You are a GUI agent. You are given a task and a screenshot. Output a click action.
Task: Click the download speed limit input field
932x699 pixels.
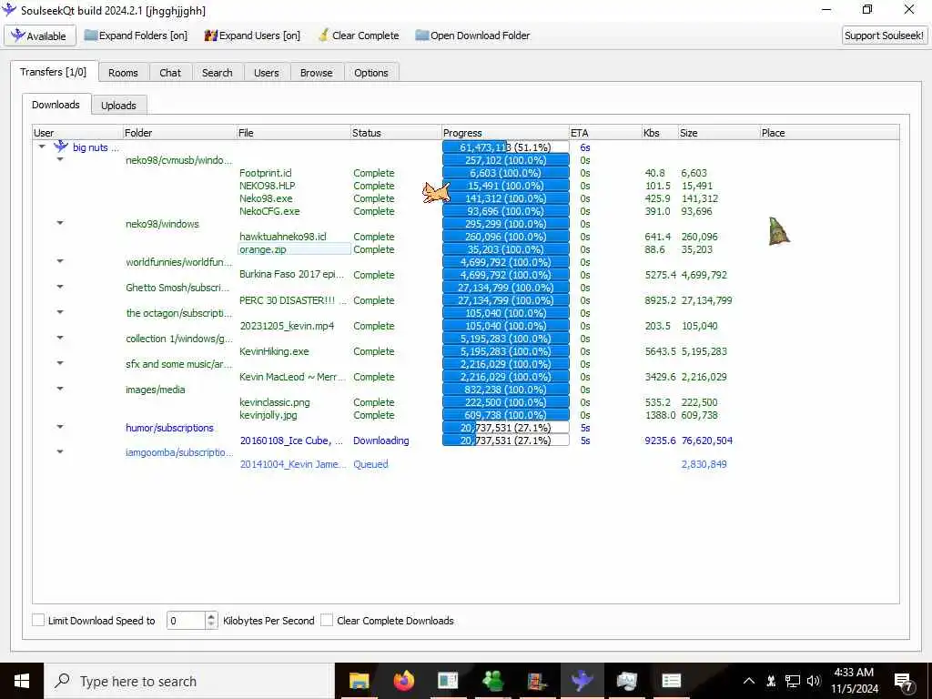[186, 621]
